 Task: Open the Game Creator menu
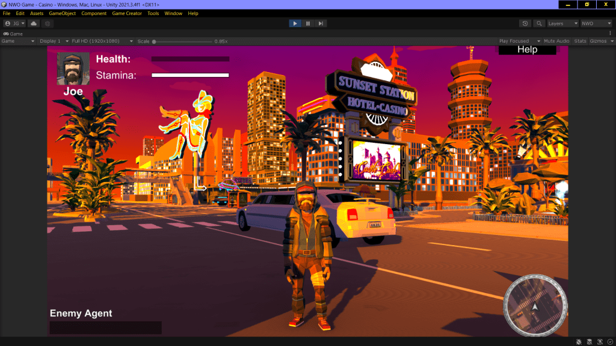pyautogui.click(x=127, y=13)
